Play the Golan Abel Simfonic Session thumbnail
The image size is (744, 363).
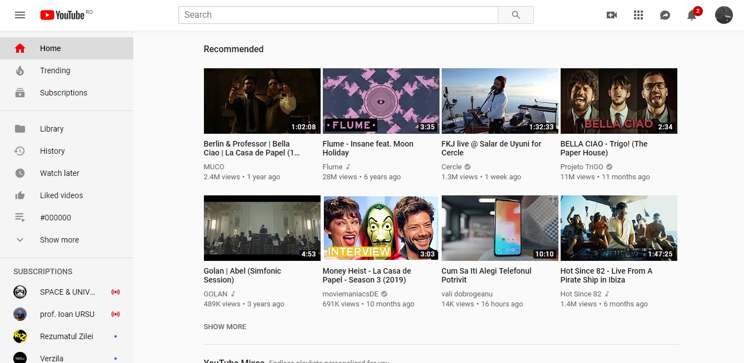(262, 228)
